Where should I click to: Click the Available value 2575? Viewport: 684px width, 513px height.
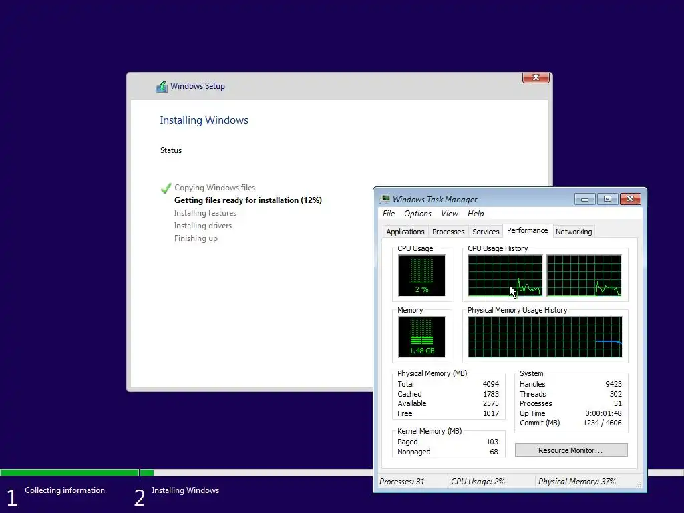(491, 403)
